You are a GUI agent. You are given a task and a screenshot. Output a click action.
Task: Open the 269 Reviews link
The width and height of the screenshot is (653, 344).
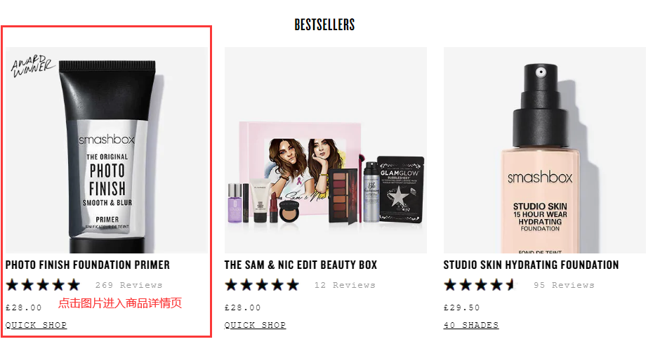[x=128, y=285]
